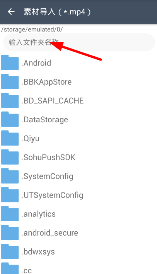
Task: Select the .SystemConfig folder icon
Action: (x=10, y=176)
